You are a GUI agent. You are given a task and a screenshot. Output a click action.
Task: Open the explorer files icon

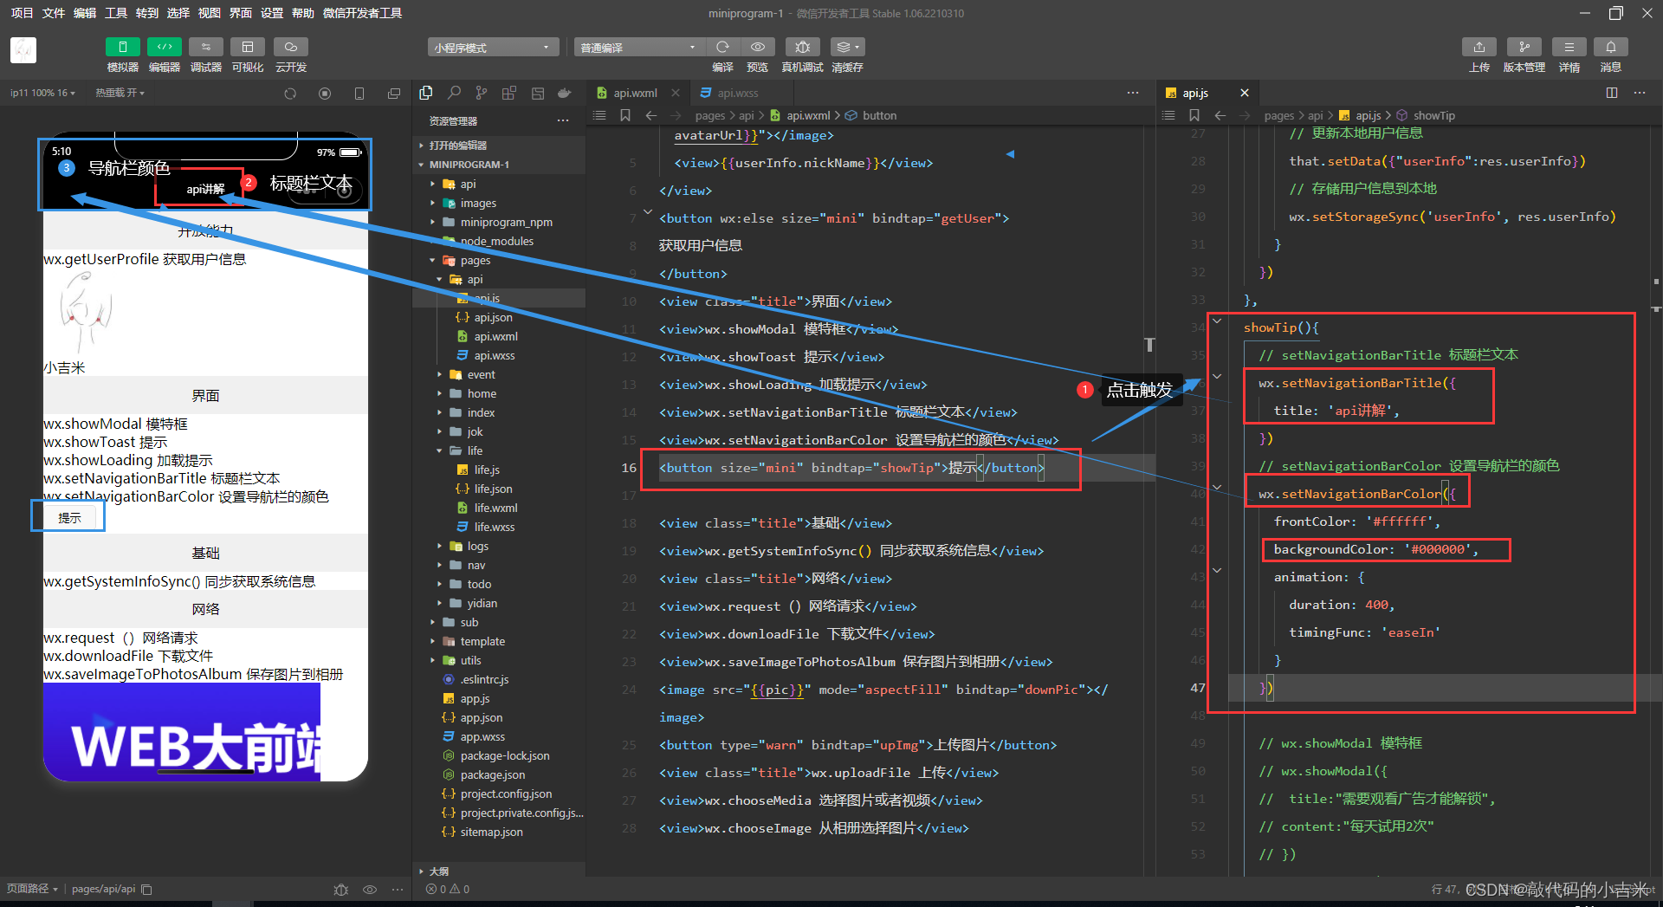point(426,93)
